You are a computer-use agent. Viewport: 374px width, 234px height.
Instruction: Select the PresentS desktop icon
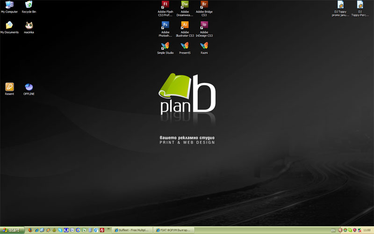pyautogui.click(x=185, y=46)
